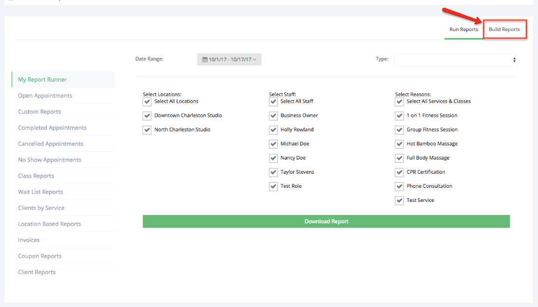View Cancelled Appointments reports
Image resolution: width=538 pixels, height=307 pixels.
coord(50,144)
